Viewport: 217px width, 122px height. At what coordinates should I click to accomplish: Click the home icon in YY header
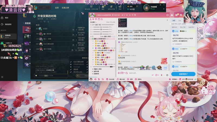pos(172,15)
